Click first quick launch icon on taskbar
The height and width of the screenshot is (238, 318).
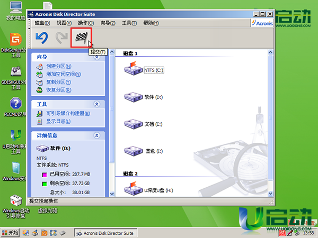[26, 233]
